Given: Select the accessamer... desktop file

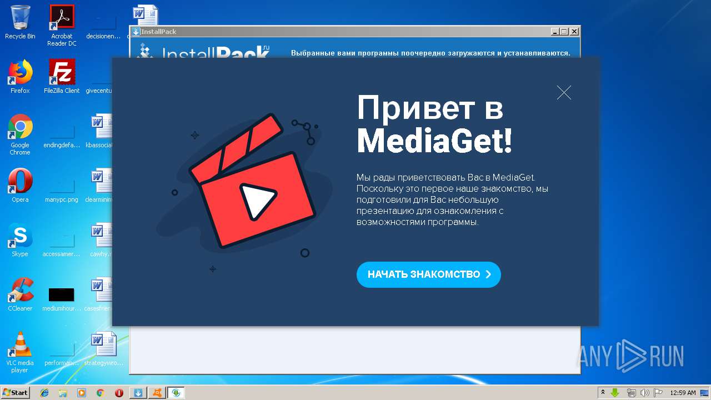Looking at the screenshot, I should [62, 243].
